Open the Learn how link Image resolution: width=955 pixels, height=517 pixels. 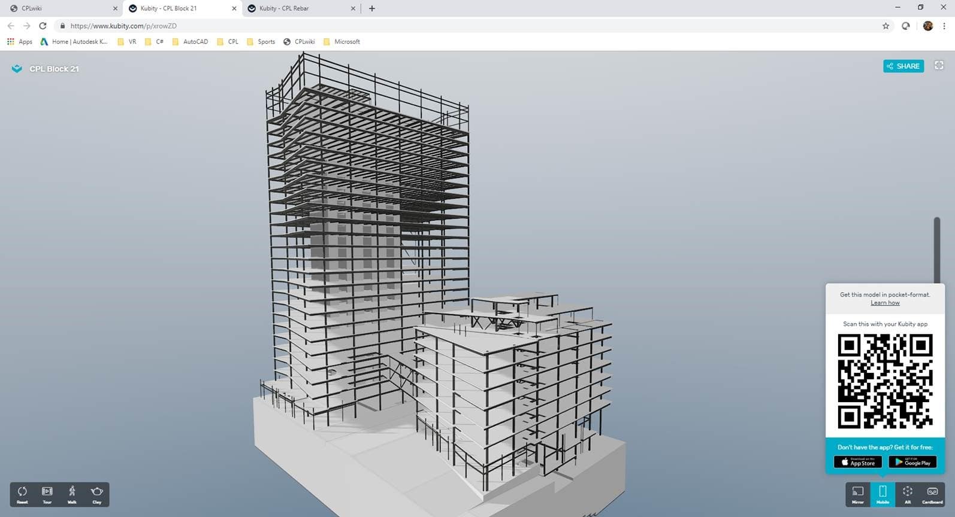click(885, 303)
